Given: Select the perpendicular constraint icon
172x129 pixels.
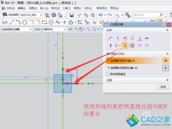Looking at the screenshot, I should coord(140,38).
